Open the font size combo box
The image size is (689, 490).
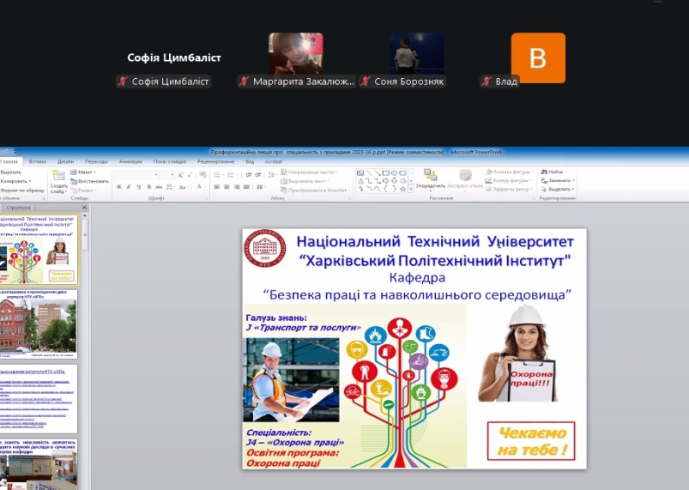coord(167,175)
